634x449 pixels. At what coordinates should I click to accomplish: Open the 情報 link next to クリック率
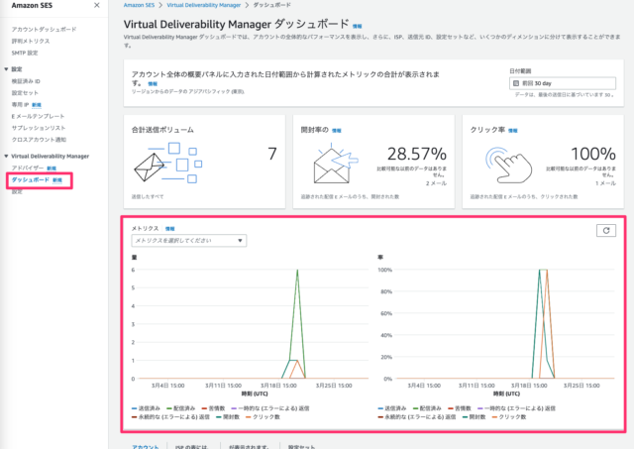513,130
